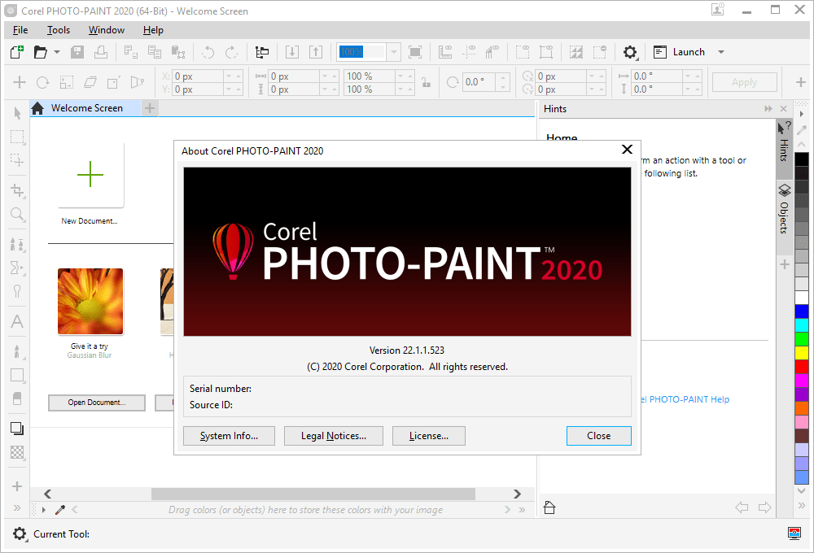Image resolution: width=814 pixels, height=553 pixels.
Task: Select the Pick tool arrow
Action: pyautogui.click(x=17, y=113)
